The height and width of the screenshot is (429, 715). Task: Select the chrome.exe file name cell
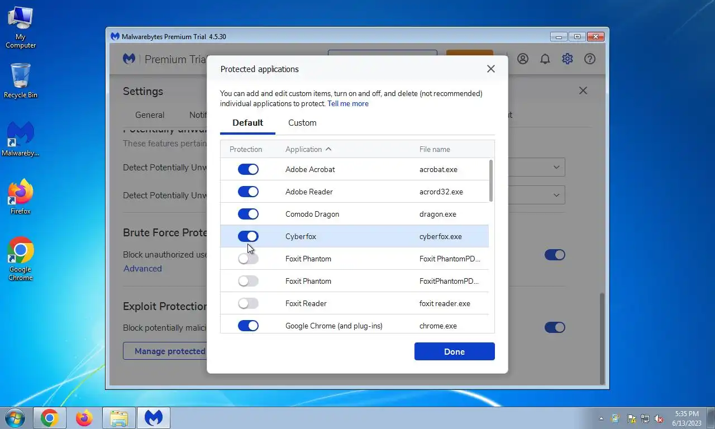click(x=438, y=326)
